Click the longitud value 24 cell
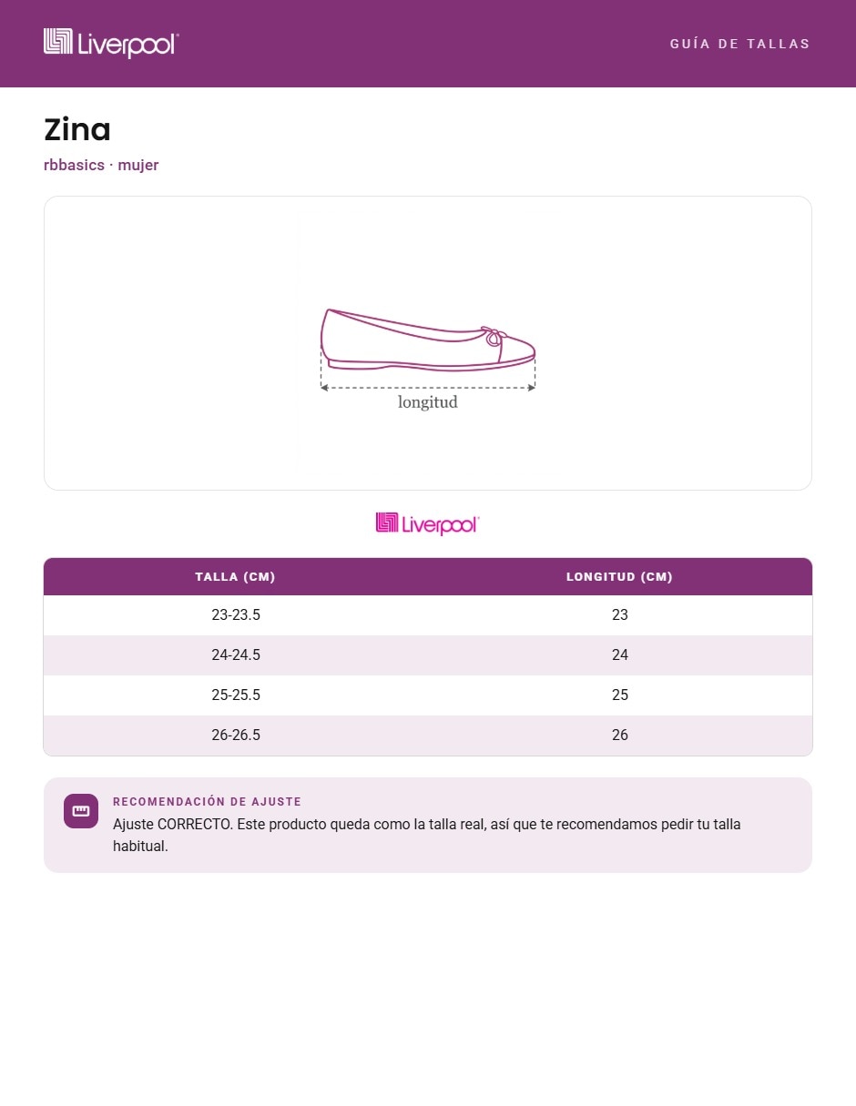 tap(620, 655)
